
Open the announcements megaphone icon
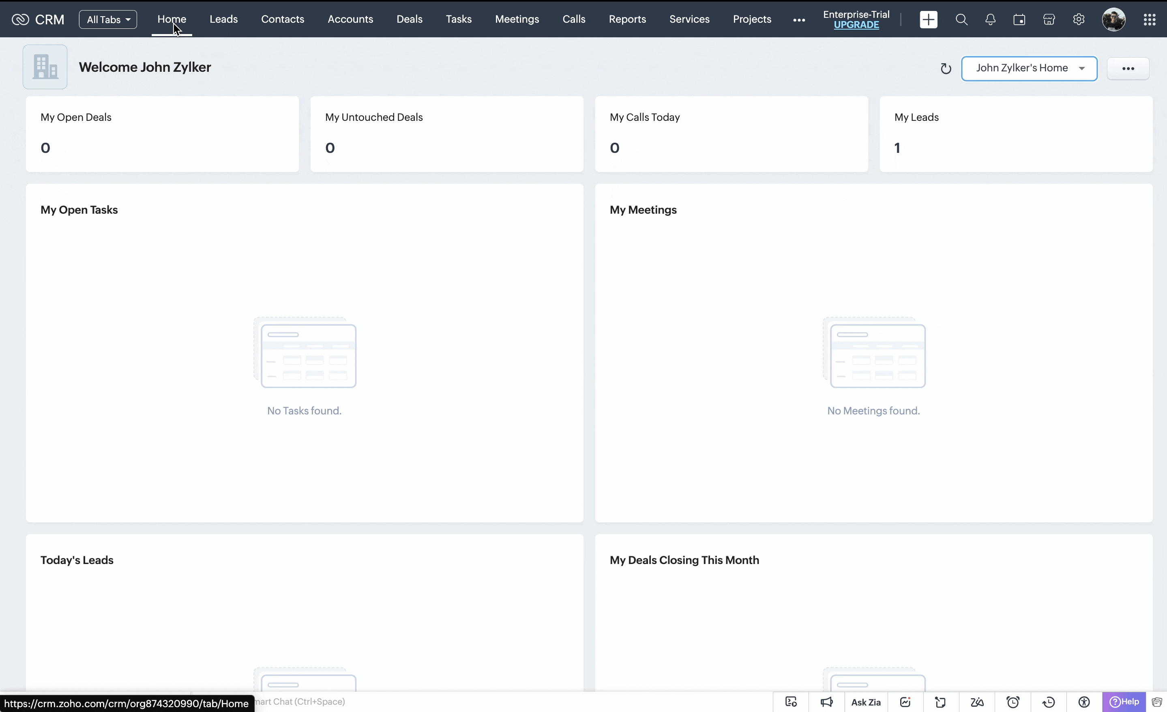pyautogui.click(x=826, y=702)
